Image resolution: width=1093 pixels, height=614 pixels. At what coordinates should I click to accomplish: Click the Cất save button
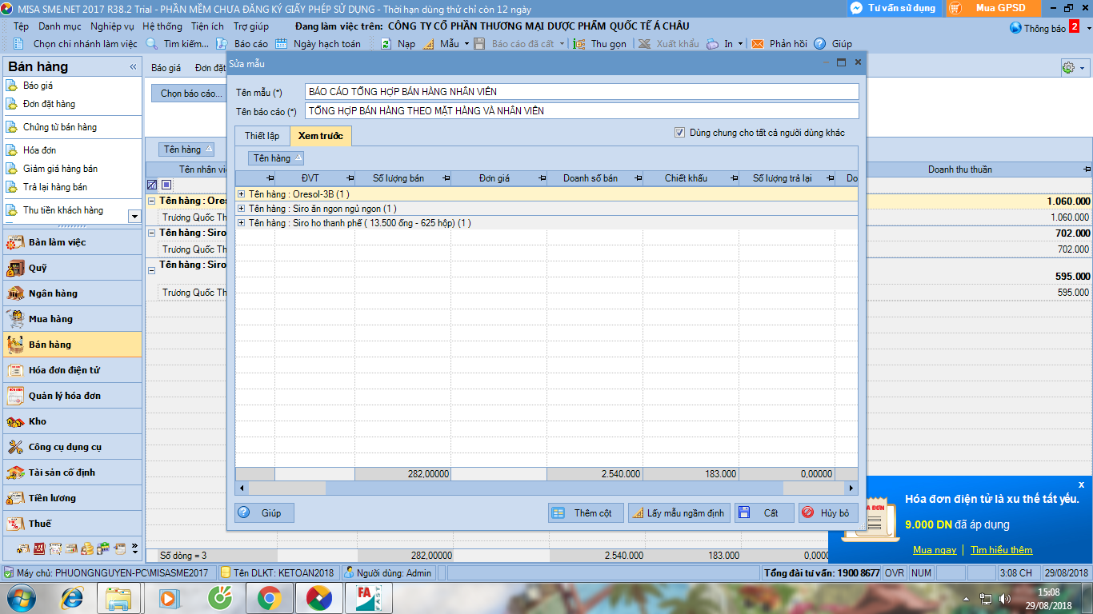765,513
